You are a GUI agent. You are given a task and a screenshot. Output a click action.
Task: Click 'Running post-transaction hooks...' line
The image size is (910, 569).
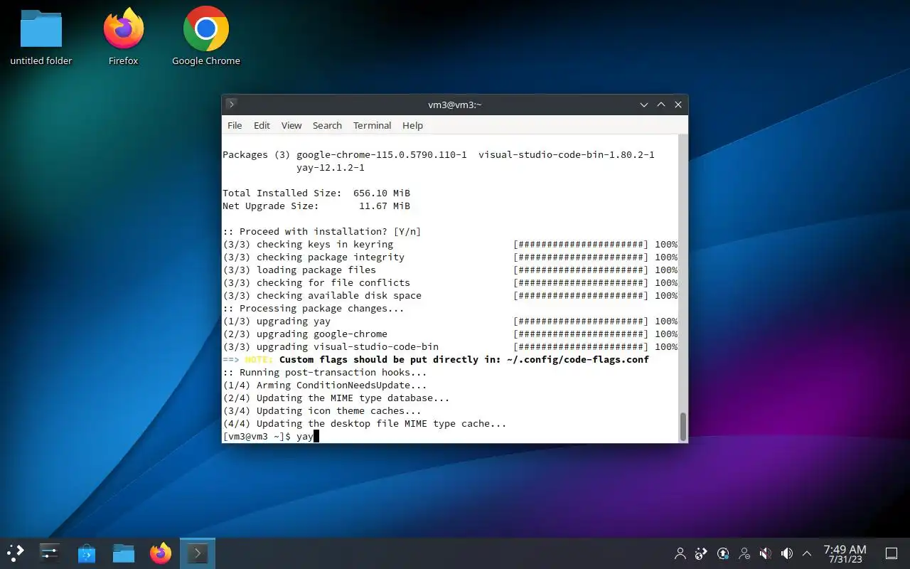pos(325,372)
